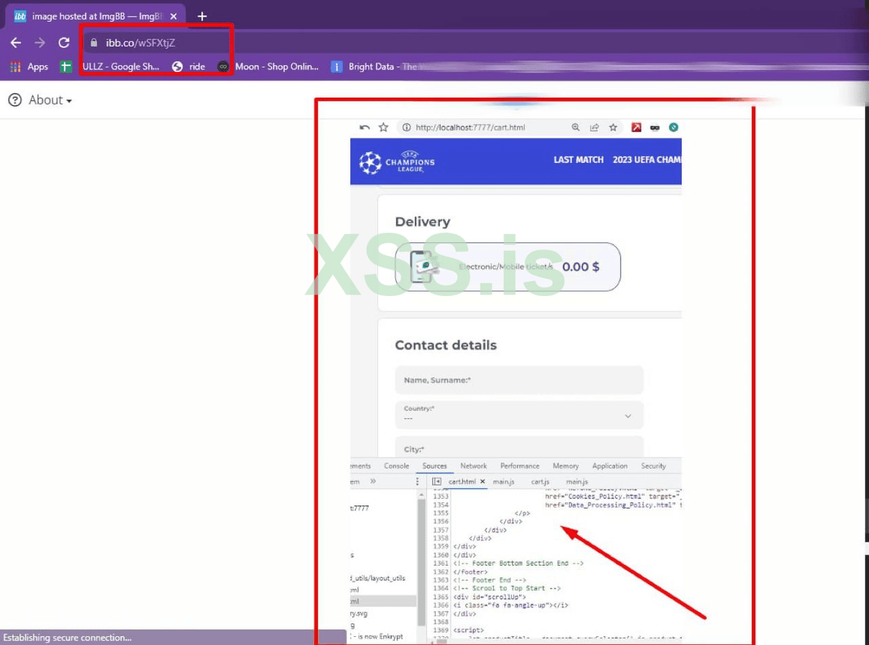Open the DevTools Network tab
The height and width of the screenshot is (645, 869).
pos(474,466)
